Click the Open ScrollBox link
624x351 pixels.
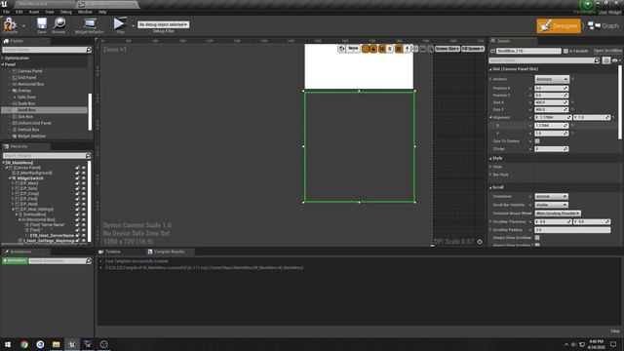point(607,51)
